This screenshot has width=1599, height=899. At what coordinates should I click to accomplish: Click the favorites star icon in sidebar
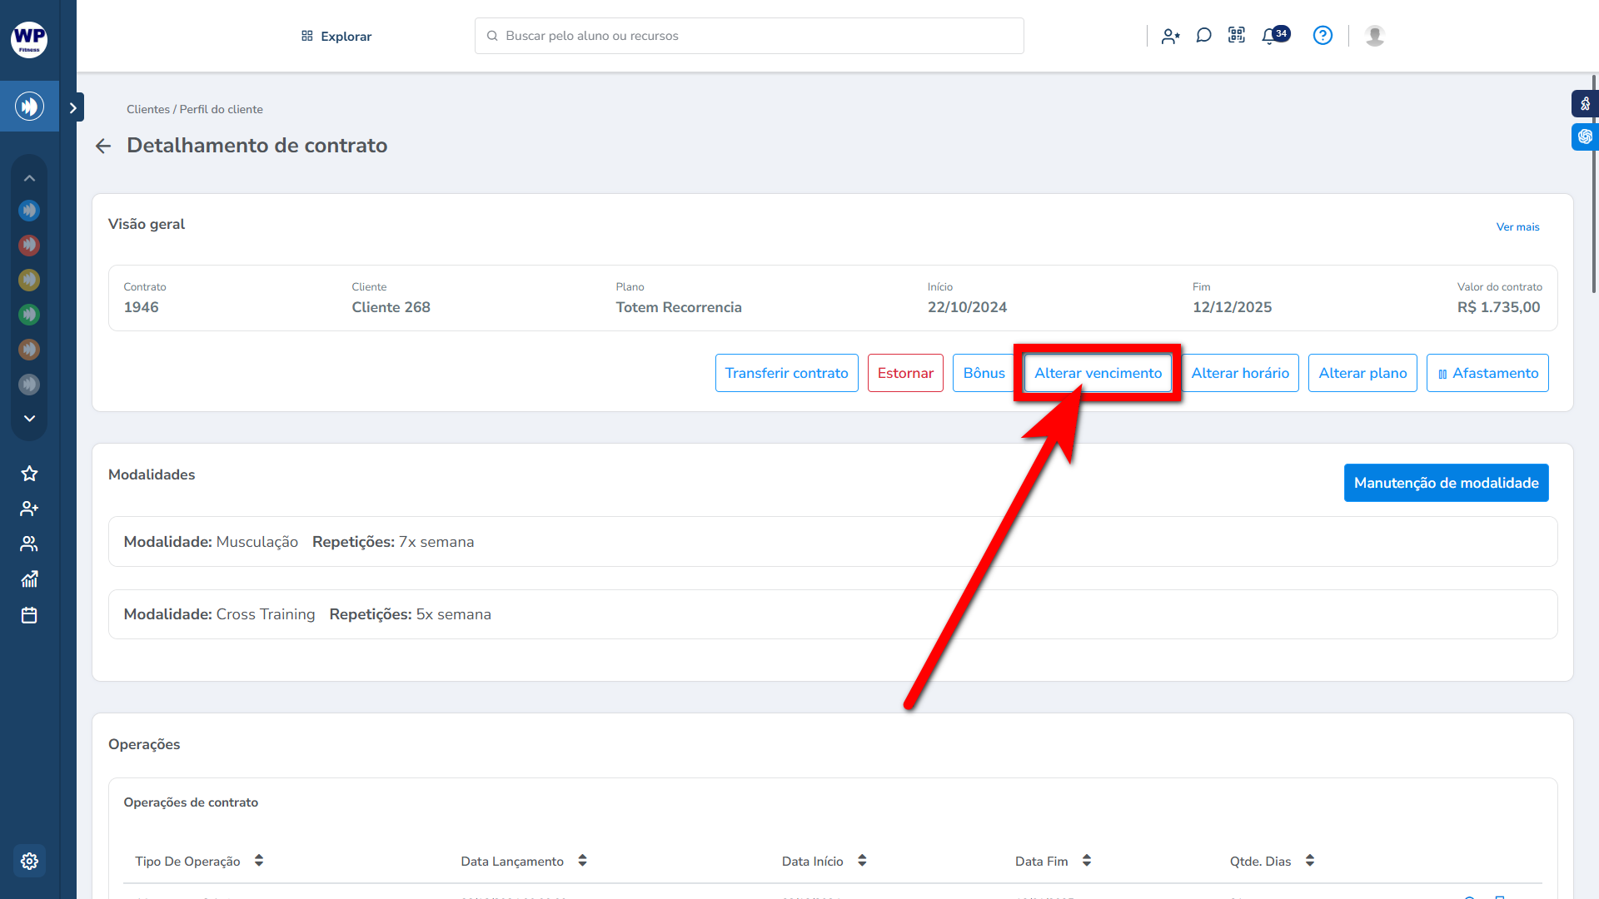click(x=29, y=474)
